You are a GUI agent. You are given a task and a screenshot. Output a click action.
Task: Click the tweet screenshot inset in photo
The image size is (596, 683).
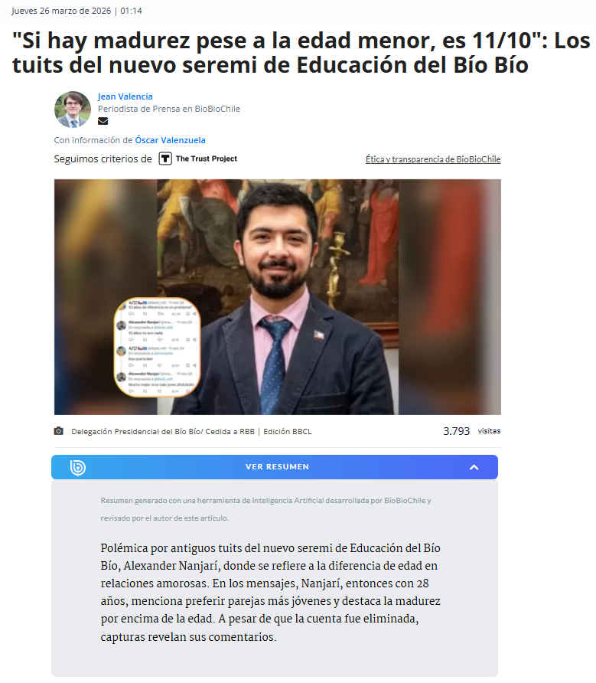click(157, 347)
